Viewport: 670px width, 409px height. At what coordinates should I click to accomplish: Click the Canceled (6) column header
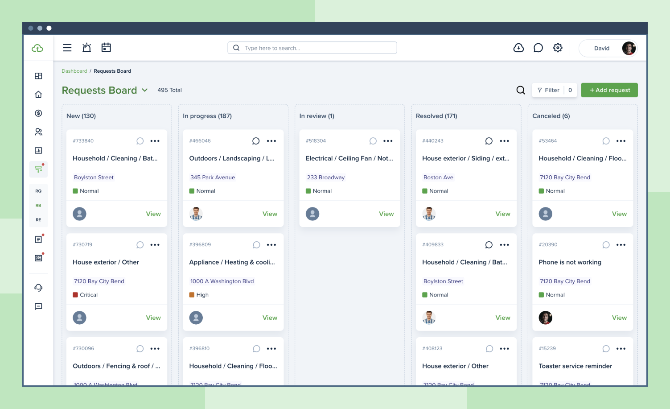(x=551, y=116)
